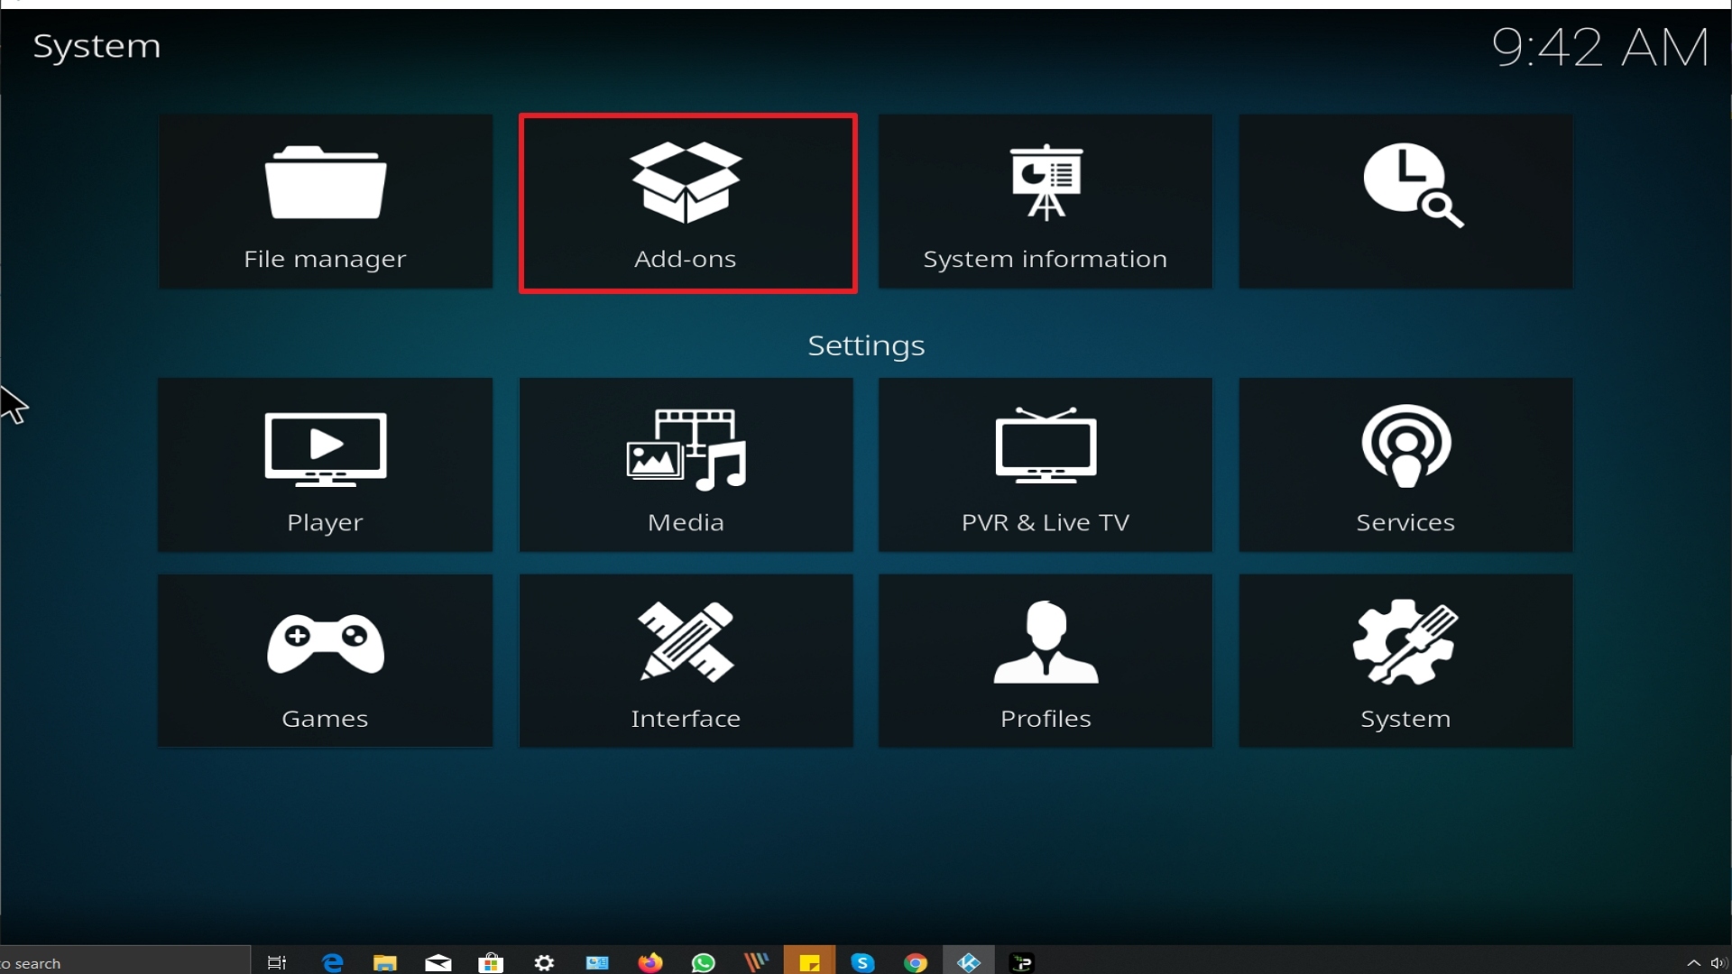
Task: Open the Mail app in taskbar
Action: [x=438, y=962]
